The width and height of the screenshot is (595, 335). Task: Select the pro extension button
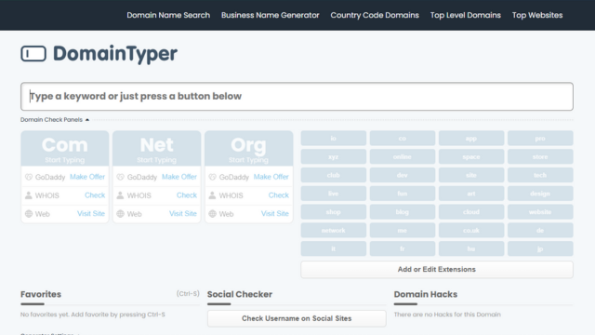click(x=540, y=139)
